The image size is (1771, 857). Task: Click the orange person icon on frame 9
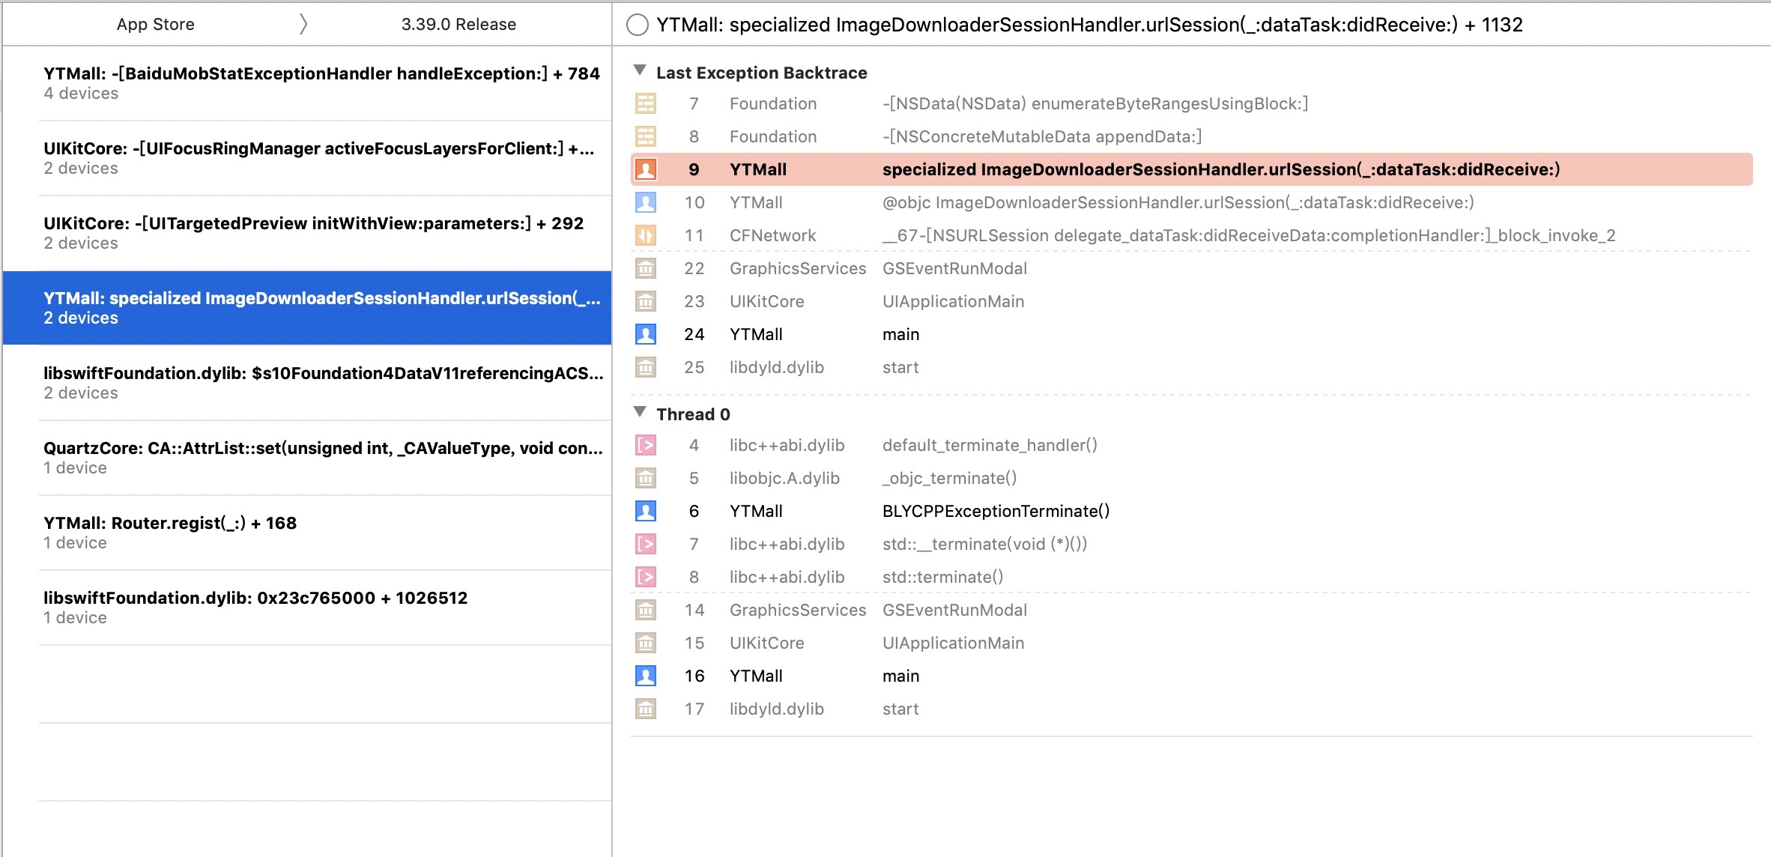point(645,169)
